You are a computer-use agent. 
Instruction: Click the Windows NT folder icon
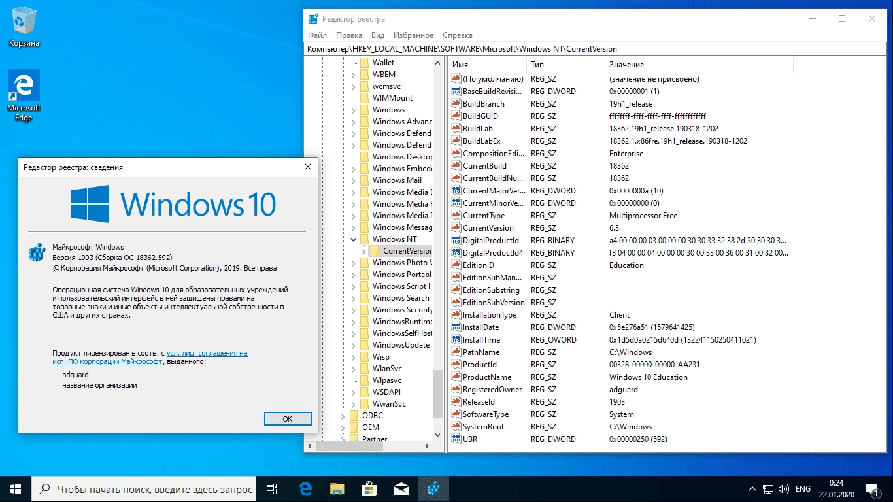365,239
